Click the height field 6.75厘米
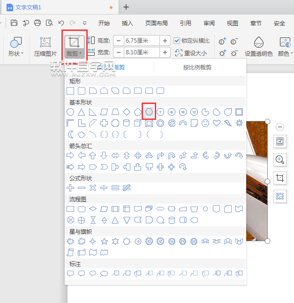This screenshot has height=303, width=294. (142, 41)
